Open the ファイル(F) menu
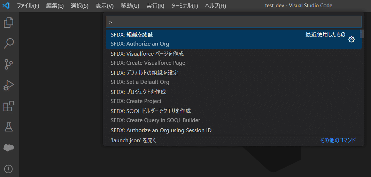Image resolution: width=371 pixels, height=177 pixels. point(28,6)
